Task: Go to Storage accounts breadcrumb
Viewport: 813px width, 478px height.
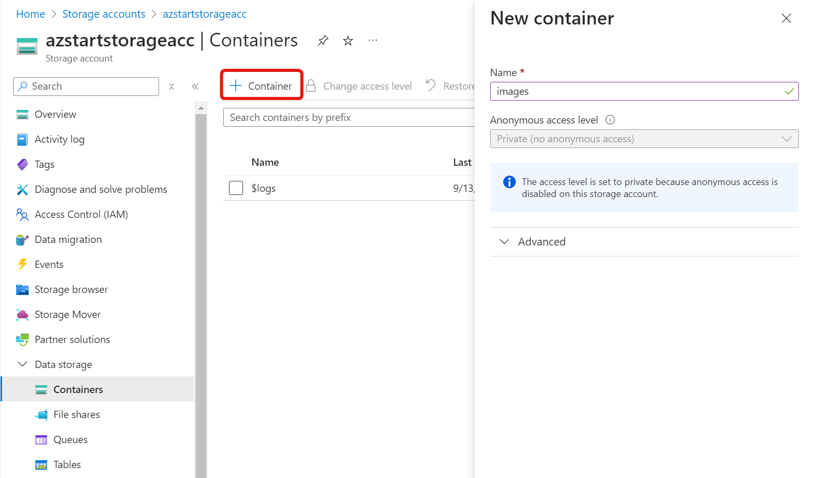Action: (104, 14)
